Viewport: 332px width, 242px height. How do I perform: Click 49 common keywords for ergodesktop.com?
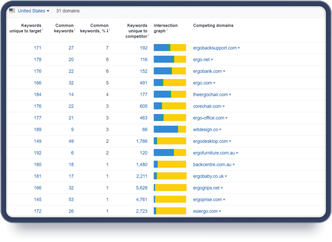(x=71, y=141)
